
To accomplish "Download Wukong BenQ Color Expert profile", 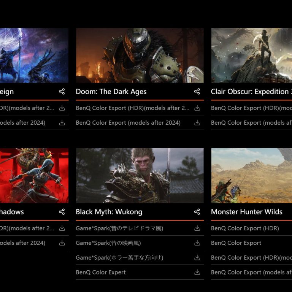I will click(x=197, y=272).
